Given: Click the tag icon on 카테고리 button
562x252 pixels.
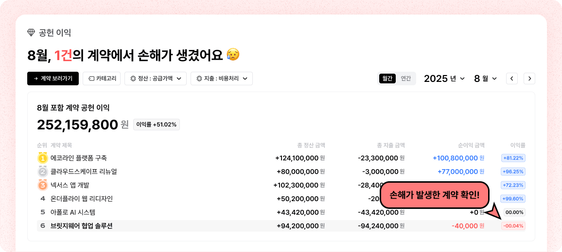Looking at the screenshot, I should pyautogui.click(x=91, y=79).
